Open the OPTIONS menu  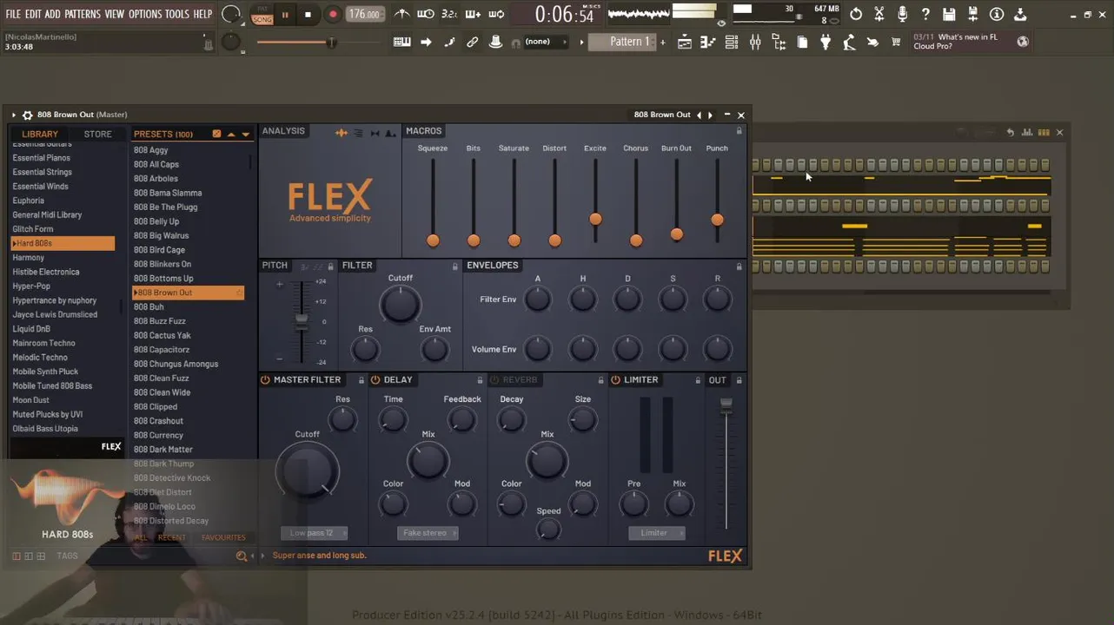tap(145, 14)
